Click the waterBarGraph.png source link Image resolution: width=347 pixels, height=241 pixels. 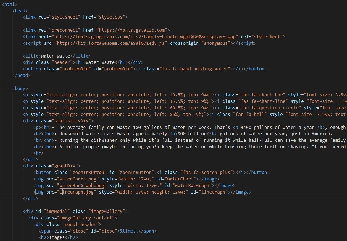point(81,185)
